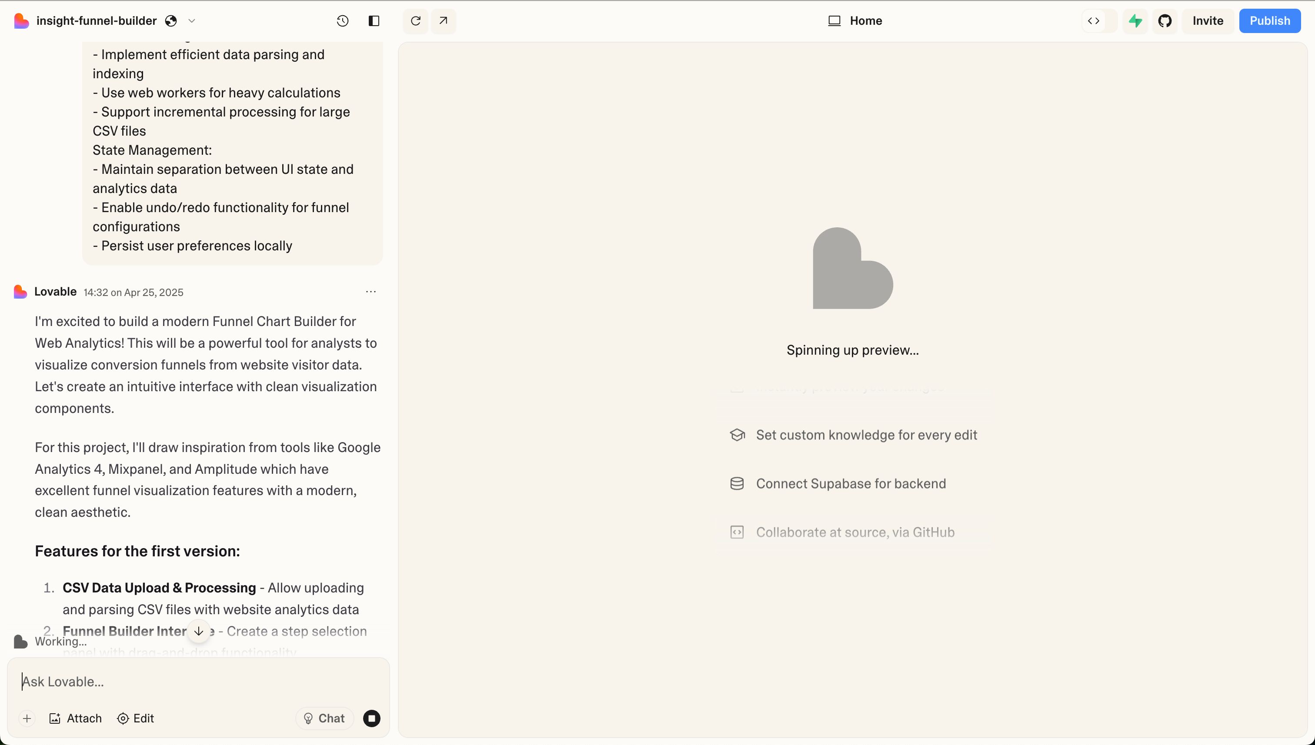Jump to latest message arrow button
The width and height of the screenshot is (1315, 745).
click(x=199, y=631)
